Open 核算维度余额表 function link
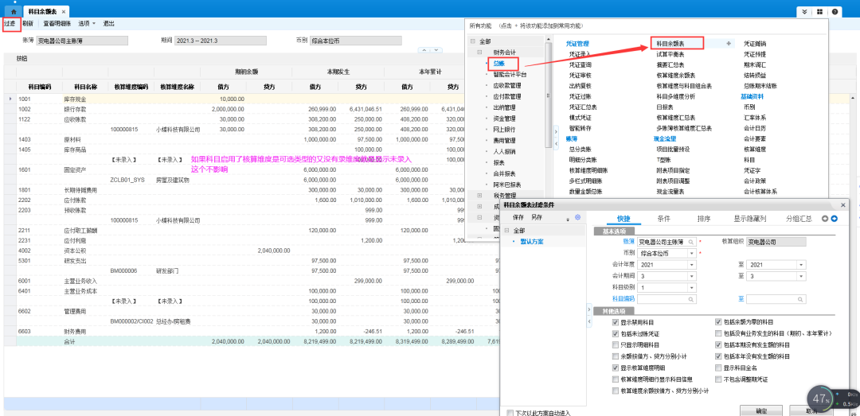The height and width of the screenshot is (416, 860). point(676,75)
